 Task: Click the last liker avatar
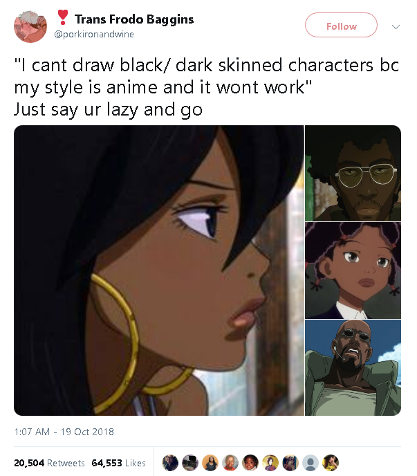pos(330,463)
